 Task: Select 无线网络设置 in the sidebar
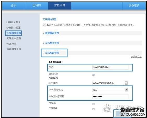click(x=14, y=33)
